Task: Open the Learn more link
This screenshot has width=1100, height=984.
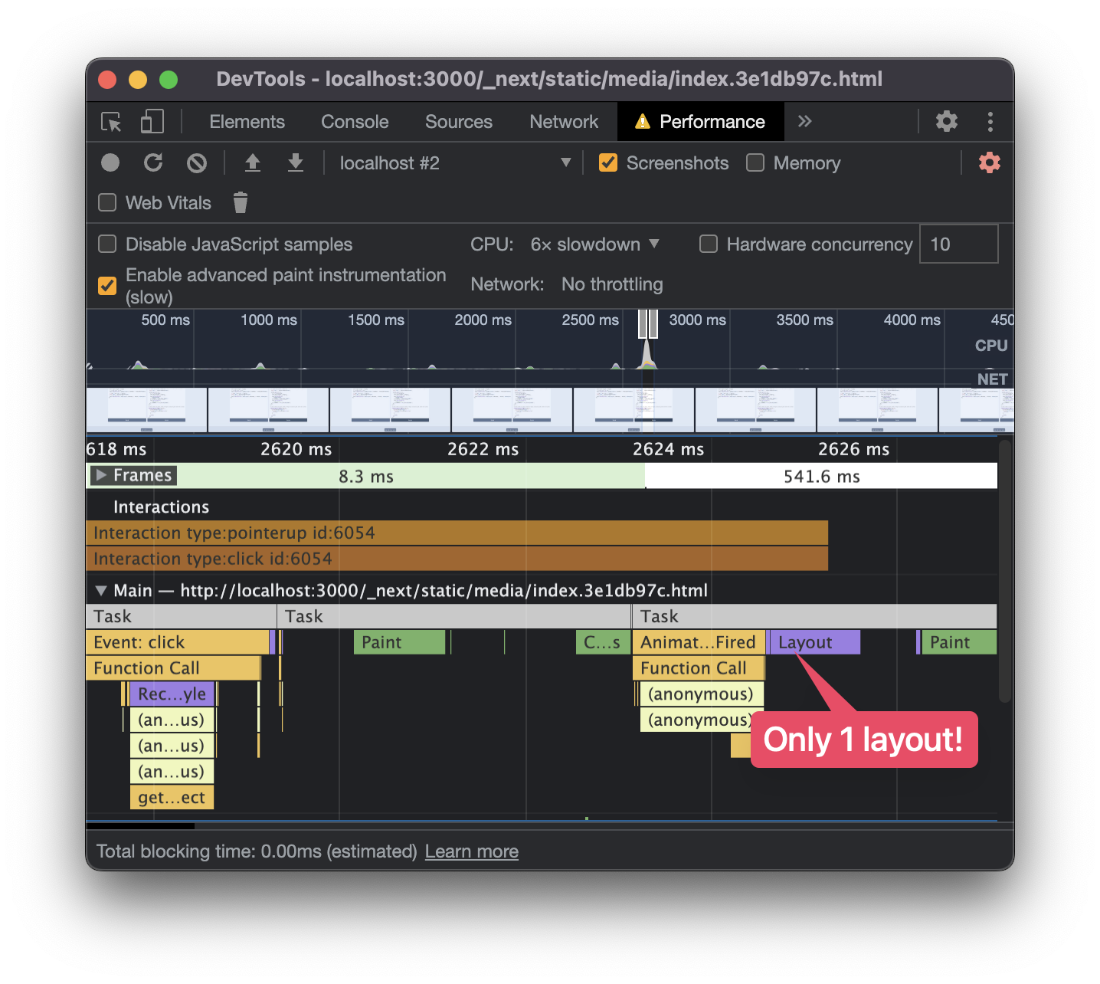Action: tap(472, 851)
